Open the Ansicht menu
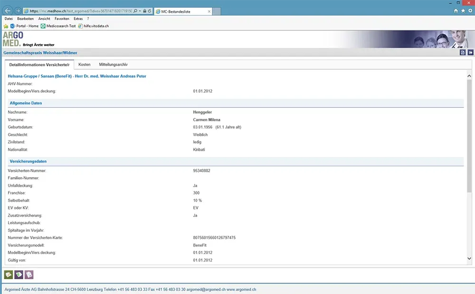 [x=44, y=19]
